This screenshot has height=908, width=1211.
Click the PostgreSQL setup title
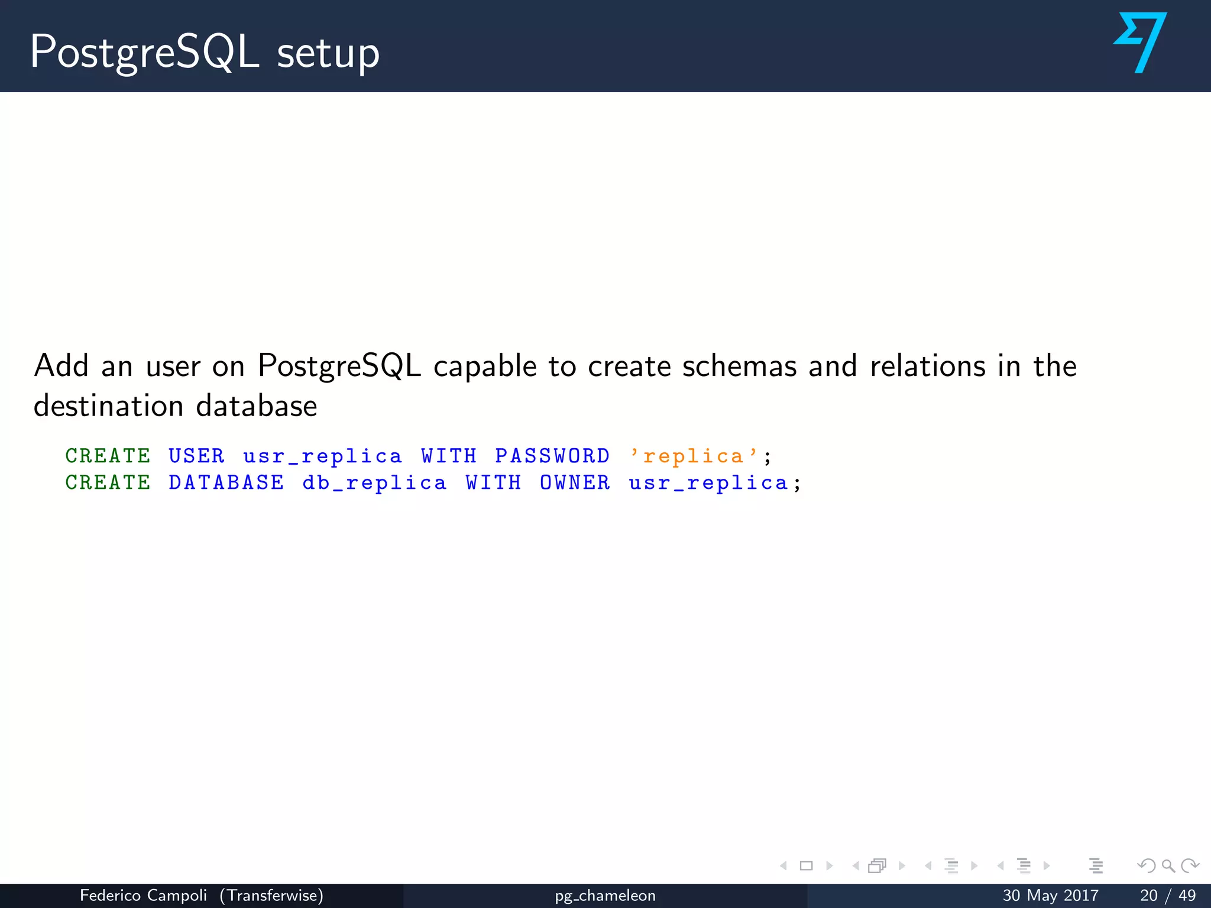205,52
